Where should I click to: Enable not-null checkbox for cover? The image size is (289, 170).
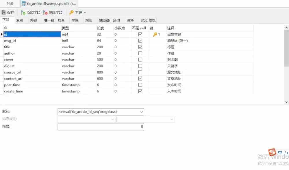click(x=140, y=60)
